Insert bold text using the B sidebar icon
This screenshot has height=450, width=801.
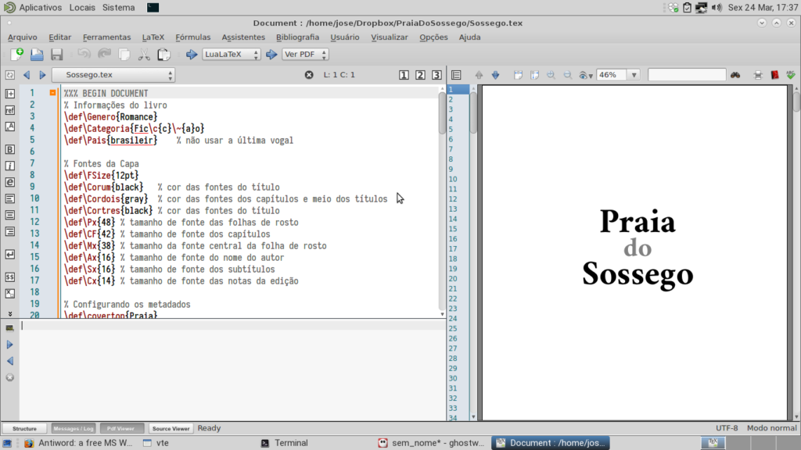(10, 149)
